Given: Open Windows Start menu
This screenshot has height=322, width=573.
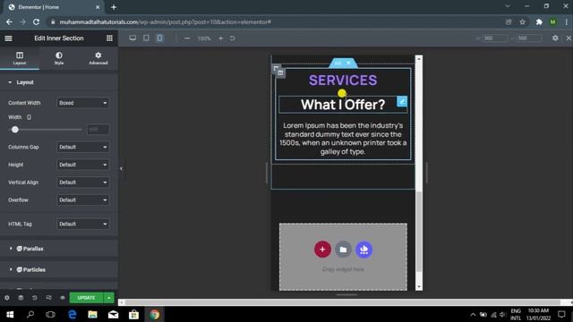Looking at the screenshot, I should click(x=10, y=314).
